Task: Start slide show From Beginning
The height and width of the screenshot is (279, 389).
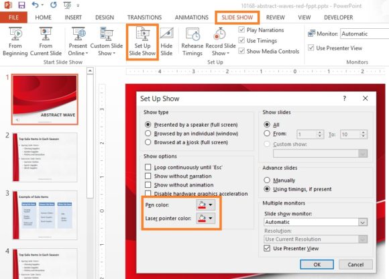Action: [15, 42]
